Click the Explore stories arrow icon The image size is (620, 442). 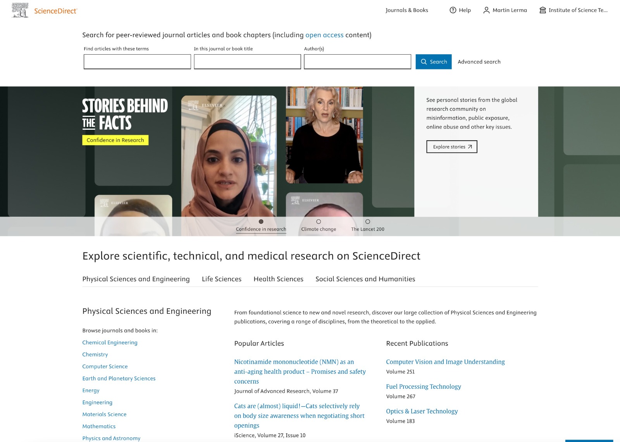[470, 147]
